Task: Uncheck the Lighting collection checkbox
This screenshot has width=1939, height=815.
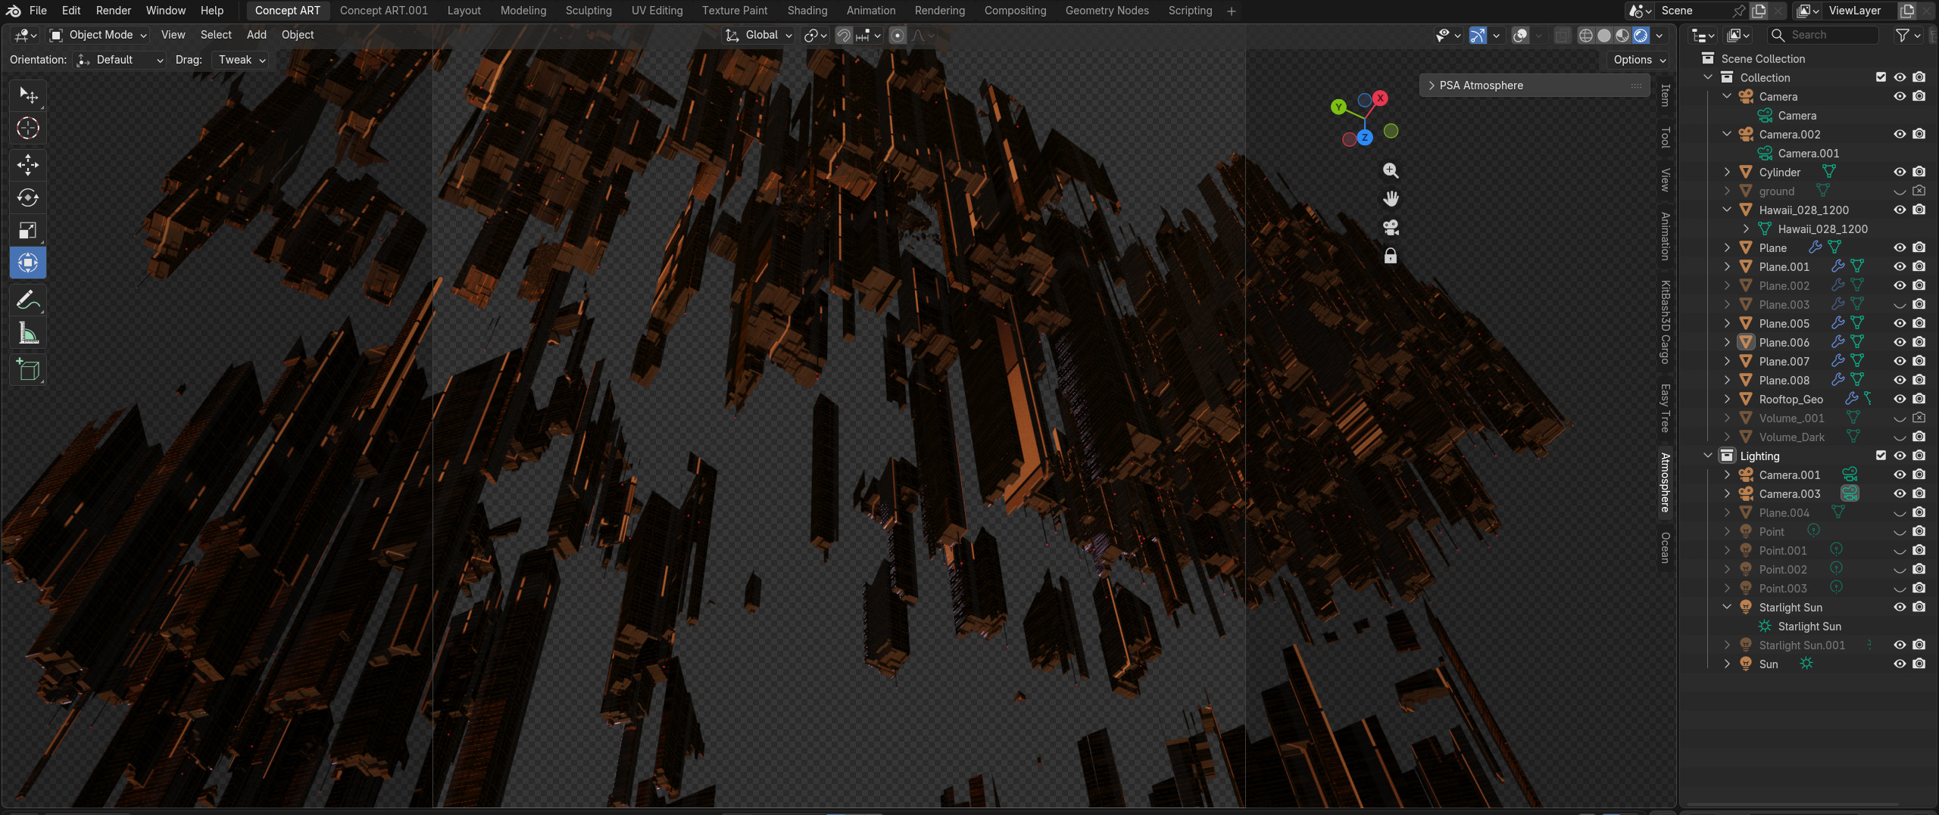Action: 1881,456
